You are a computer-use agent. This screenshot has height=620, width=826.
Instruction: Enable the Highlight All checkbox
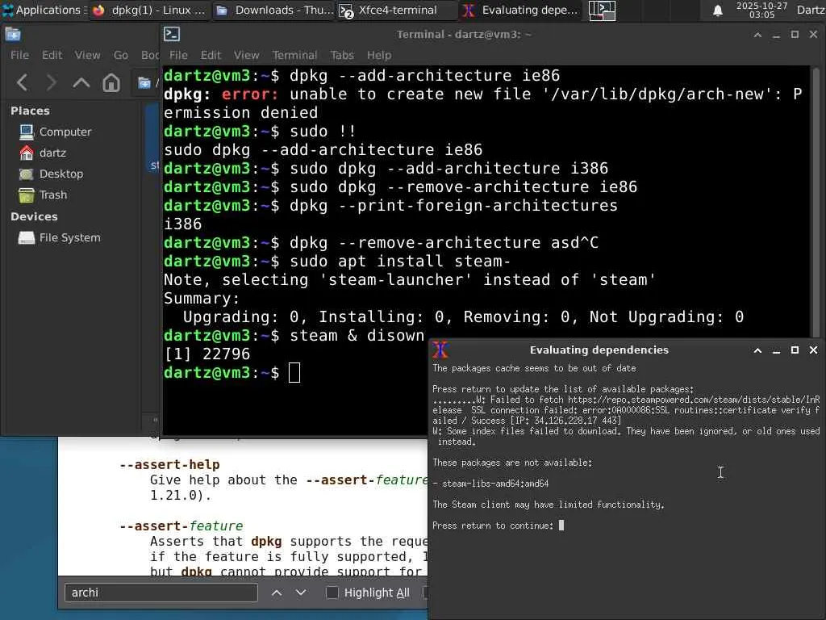coord(332,593)
